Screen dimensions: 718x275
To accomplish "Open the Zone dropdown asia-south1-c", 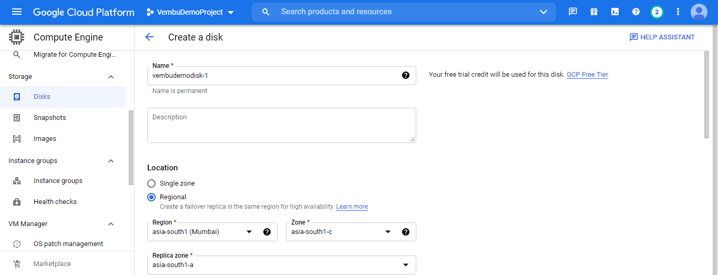I will click(351, 232).
